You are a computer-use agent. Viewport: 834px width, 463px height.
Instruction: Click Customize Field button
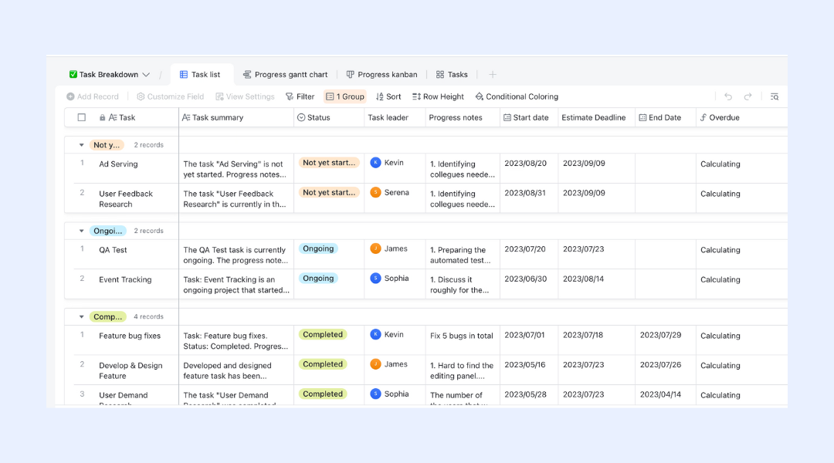(x=170, y=96)
